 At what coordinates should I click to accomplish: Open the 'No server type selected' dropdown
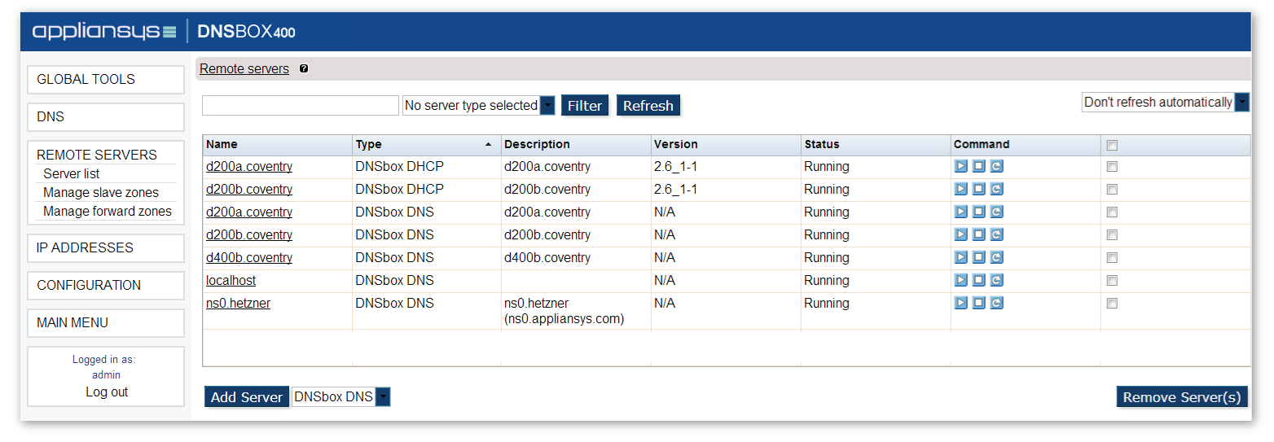tap(479, 106)
